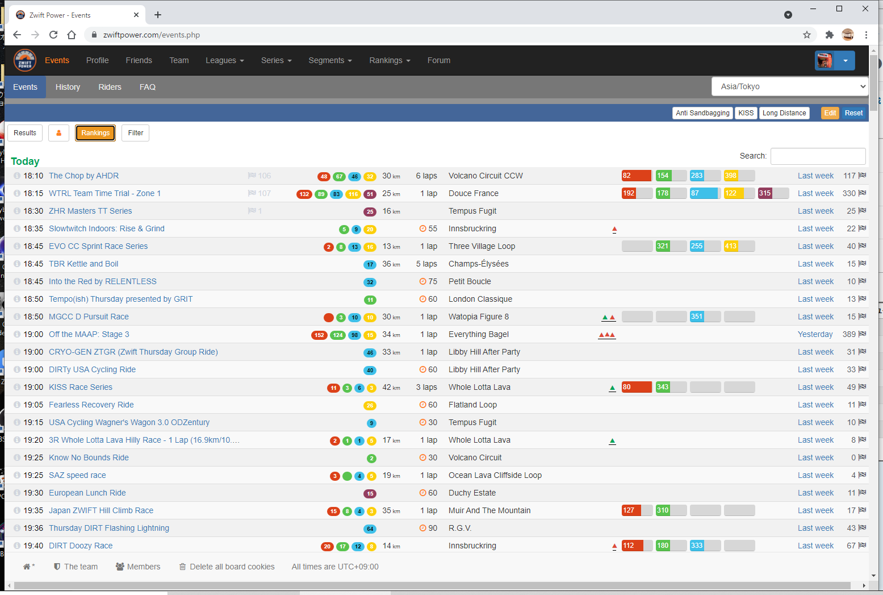Switch to the Riders tab
The image size is (883, 595).
(110, 87)
